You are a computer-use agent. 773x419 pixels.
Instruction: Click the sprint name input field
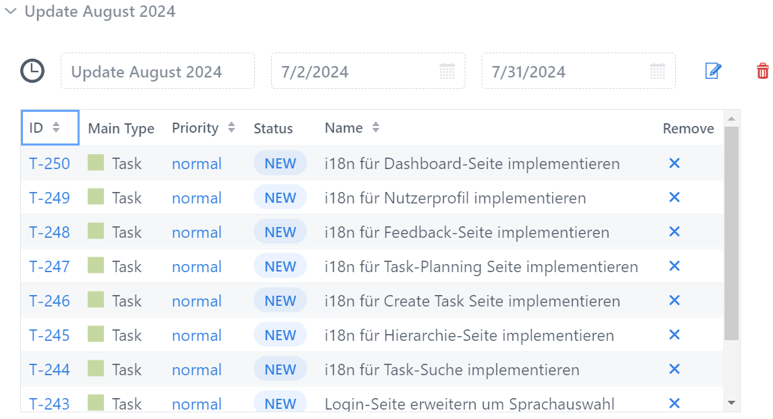158,71
